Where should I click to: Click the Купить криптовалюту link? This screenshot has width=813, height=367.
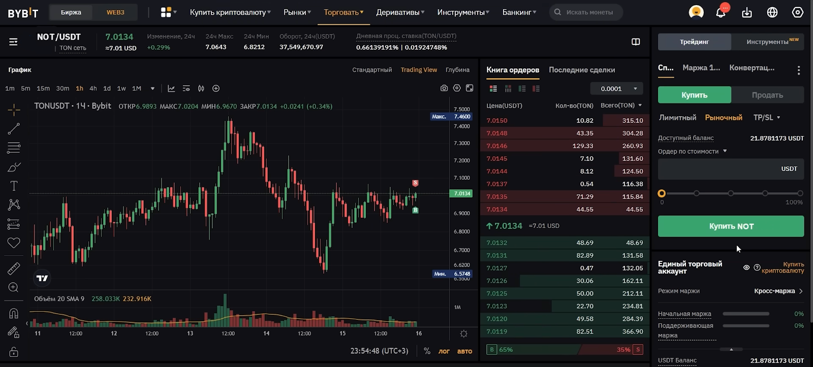pos(783,268)
